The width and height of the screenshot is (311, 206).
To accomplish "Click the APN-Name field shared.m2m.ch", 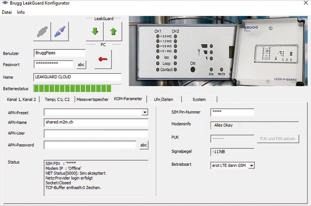I will point(96,123).
